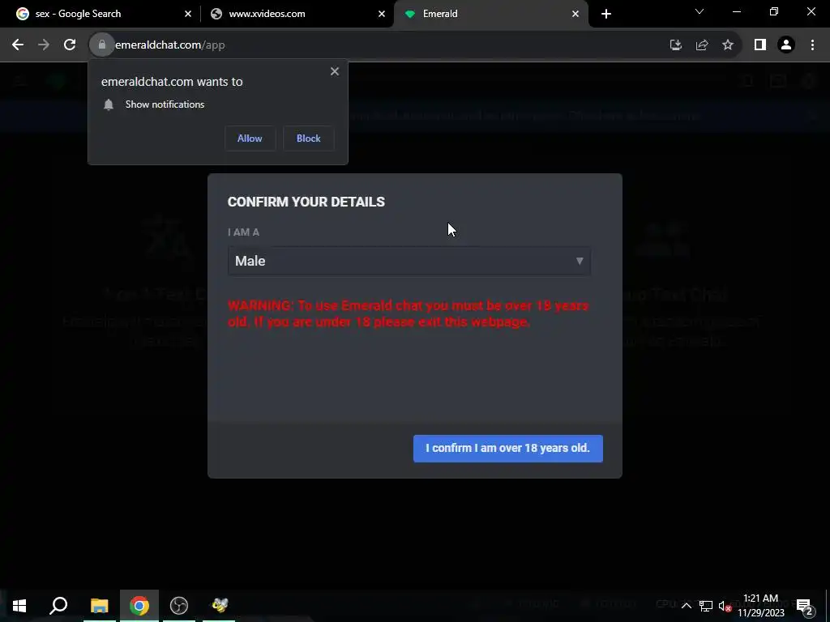Open the tab search chevron
Image resolution: width=830 pixels, height=622 pixels.
click(700, 11)
